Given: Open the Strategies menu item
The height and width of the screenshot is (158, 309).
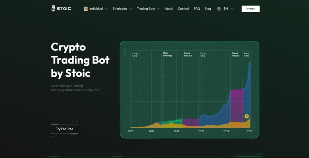Looking at the screenshot, I should coord(120,9).
